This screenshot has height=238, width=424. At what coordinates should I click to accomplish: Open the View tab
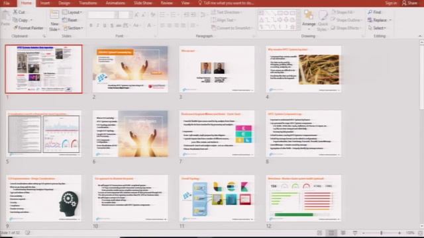[x=185, y=3]
